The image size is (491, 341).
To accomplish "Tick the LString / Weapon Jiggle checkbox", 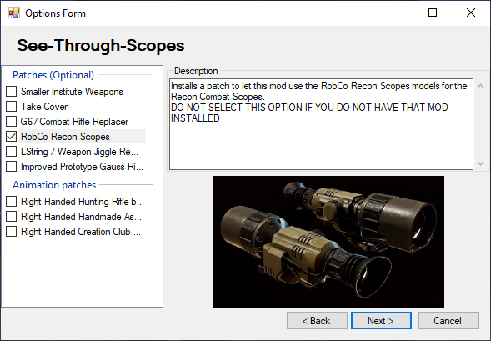I will point(12,152).
